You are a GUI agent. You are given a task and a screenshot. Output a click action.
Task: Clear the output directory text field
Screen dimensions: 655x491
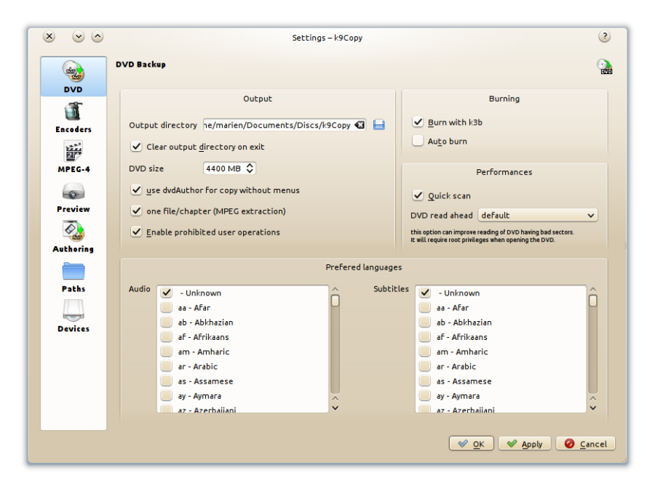pos(360,125)
